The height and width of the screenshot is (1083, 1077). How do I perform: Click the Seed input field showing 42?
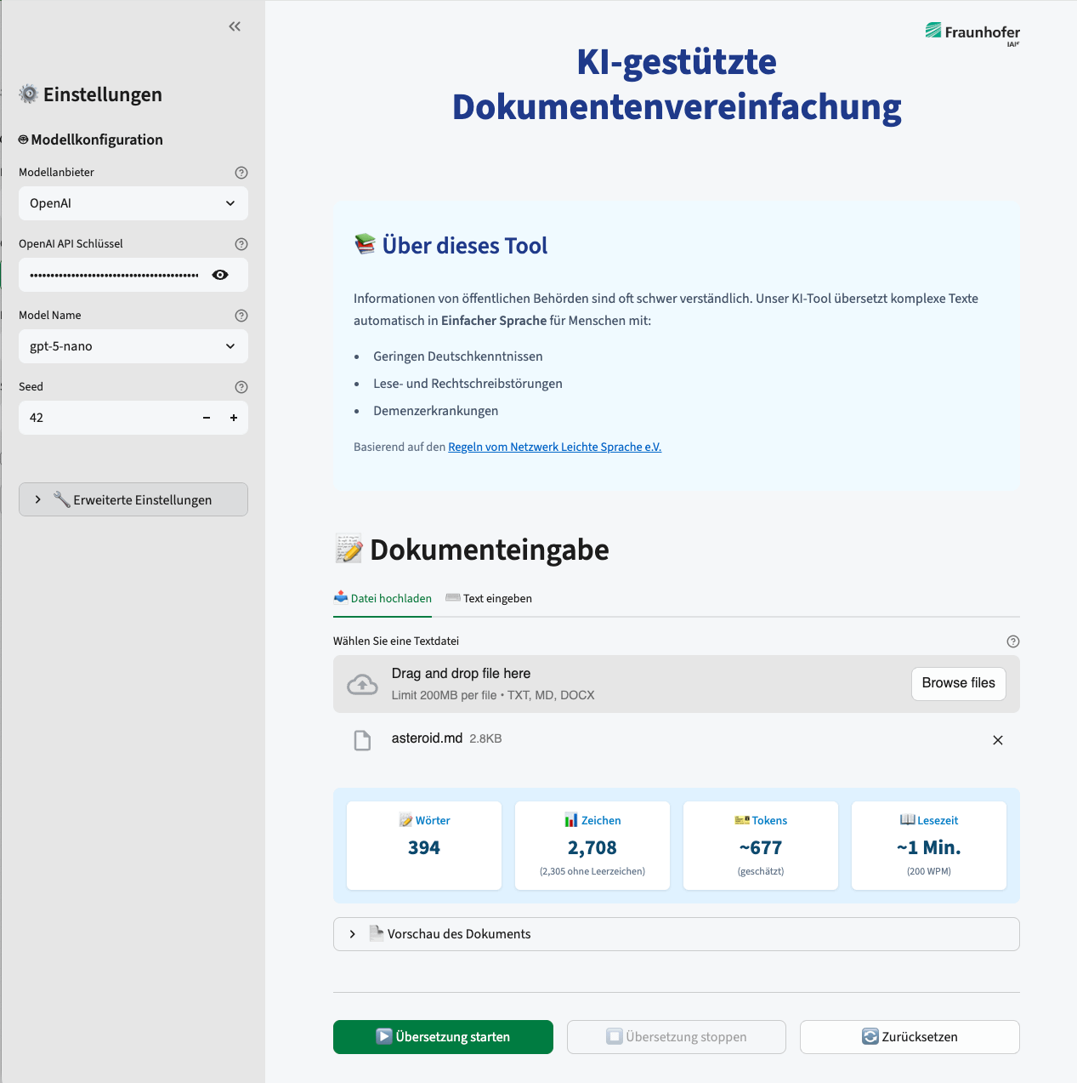pos(106,418)
